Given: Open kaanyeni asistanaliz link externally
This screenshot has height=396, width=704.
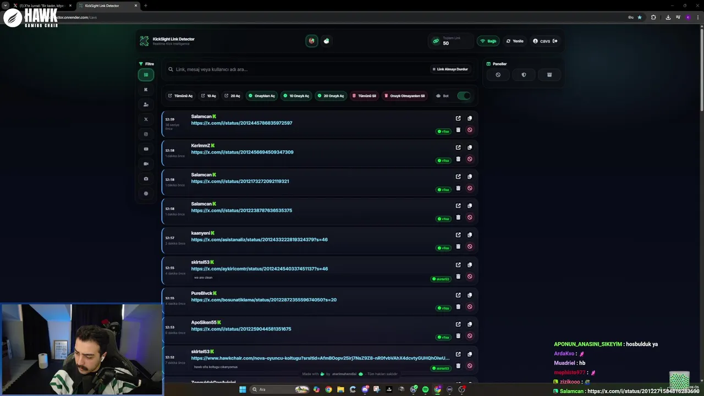Looking at the screenshot, I should (458, 235).
